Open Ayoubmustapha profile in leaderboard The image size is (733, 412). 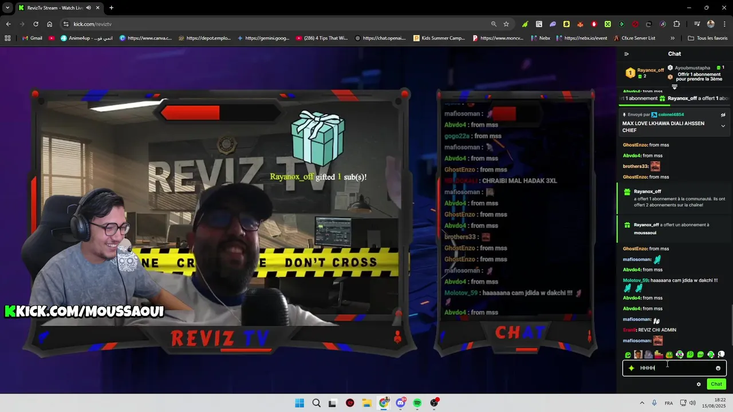pos(692,68)
